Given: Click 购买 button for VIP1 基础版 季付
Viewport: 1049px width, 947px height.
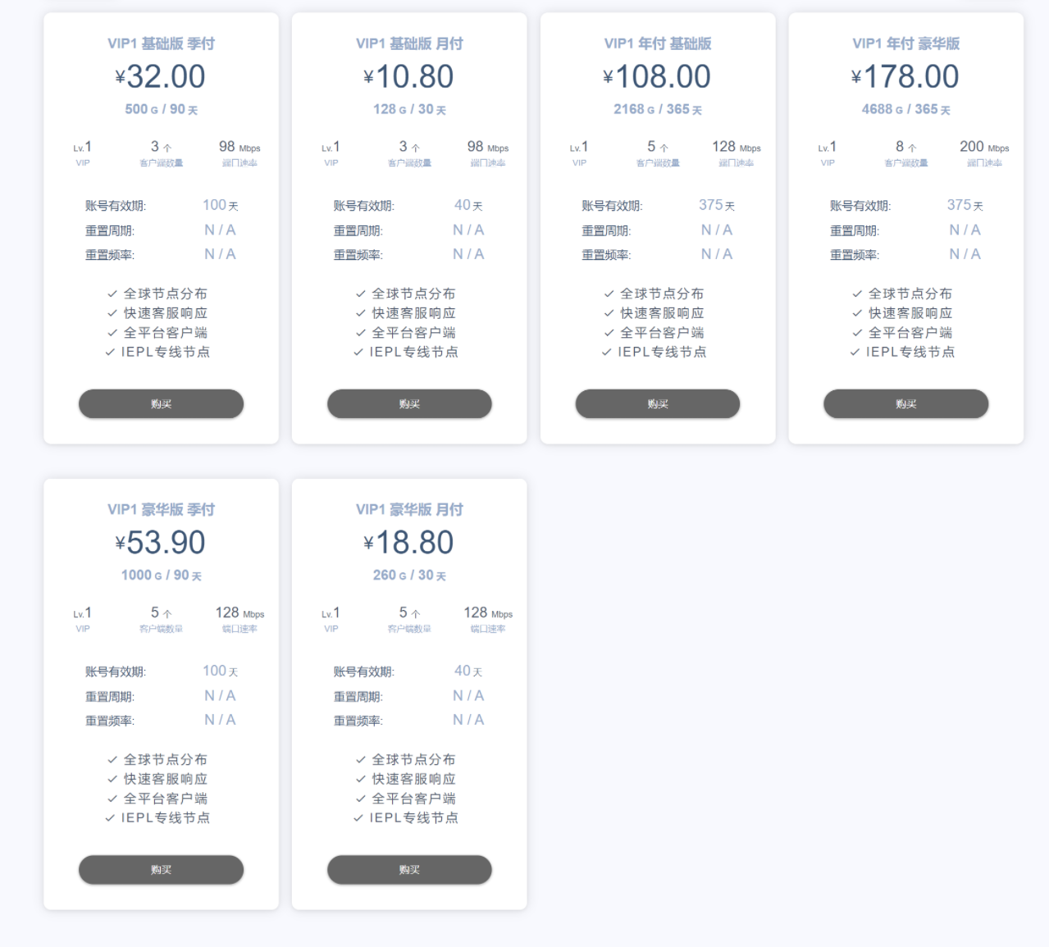Looking at the screenshot, I should [x=161, y=404].
